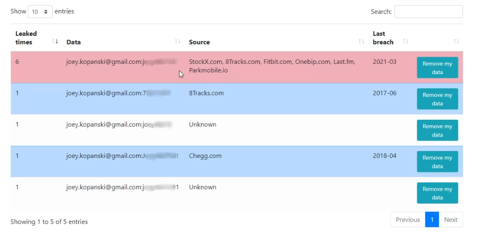Select the 8Tracks.com source cell in blue row

coord(206,93)
